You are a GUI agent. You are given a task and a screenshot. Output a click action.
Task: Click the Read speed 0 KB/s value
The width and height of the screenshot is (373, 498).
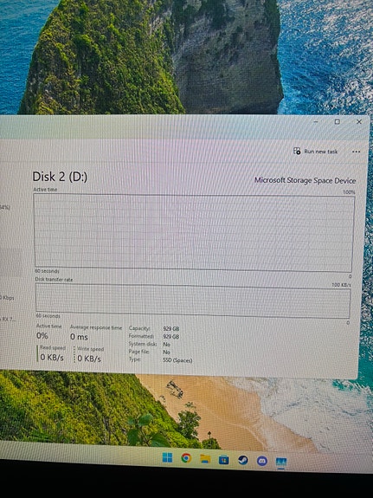pyautogui.click(x=52, y=358)
